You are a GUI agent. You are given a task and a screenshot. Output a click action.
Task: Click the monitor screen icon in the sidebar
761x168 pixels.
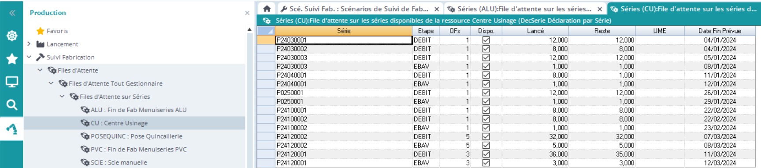(12, 82)
